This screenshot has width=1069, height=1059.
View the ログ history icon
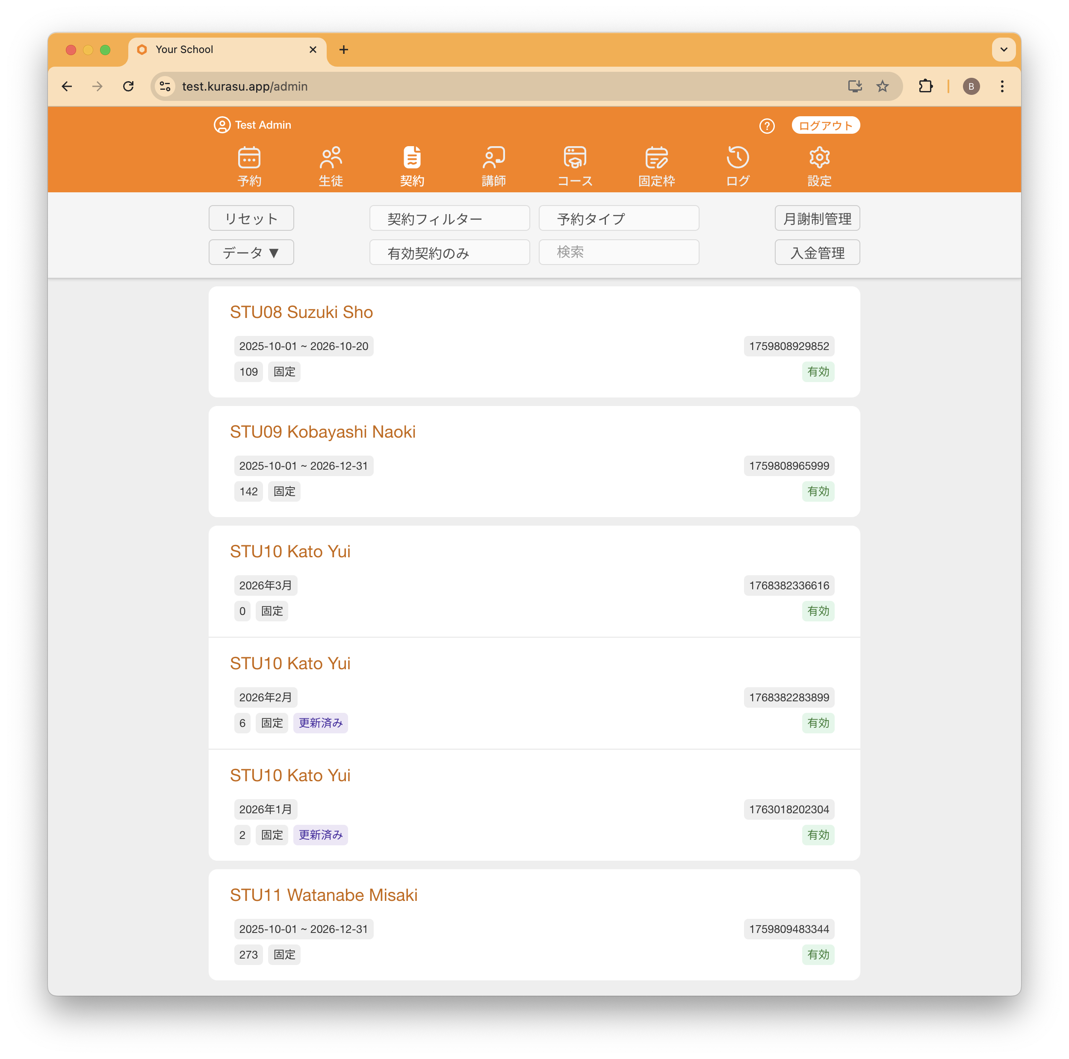[x=738, y=159]
